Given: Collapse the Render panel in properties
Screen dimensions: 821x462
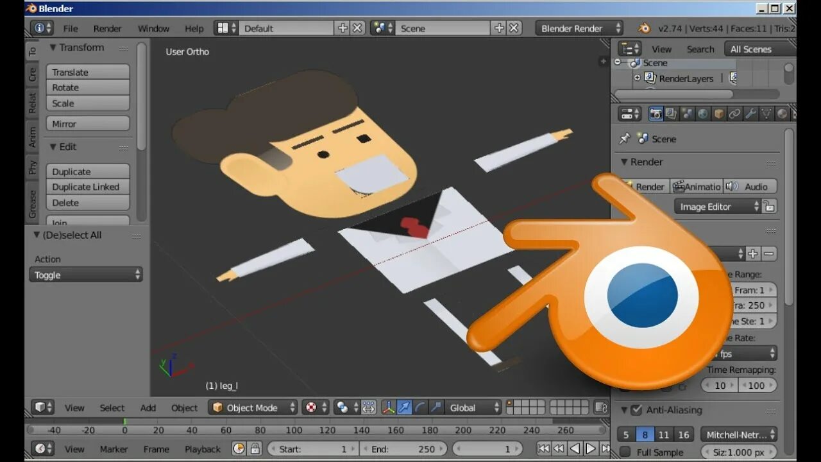Looking at the screenshot, I should (624, 162).
